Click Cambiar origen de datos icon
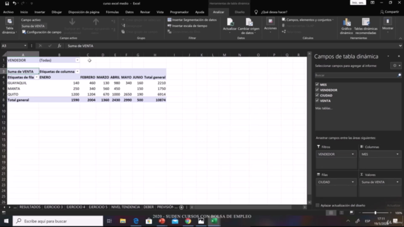404x227 pixels. point(249,23)
